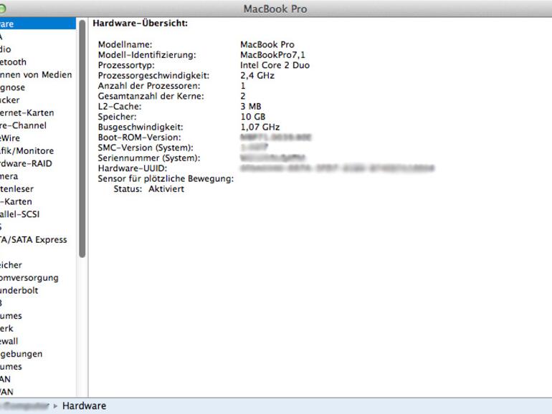Click Gesamtanzahl der Kerne label

point(151,96)
